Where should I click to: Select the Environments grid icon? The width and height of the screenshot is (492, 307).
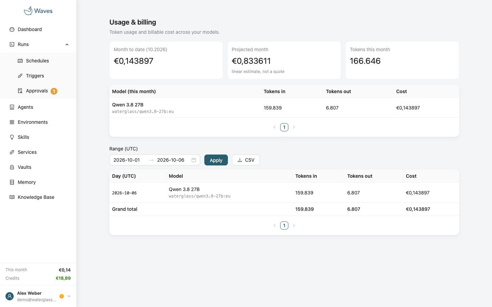12,122
